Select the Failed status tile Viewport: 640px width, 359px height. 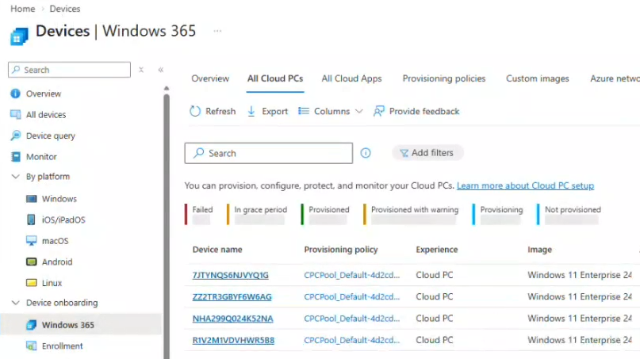pyautogui.click(x=199, y=215)
